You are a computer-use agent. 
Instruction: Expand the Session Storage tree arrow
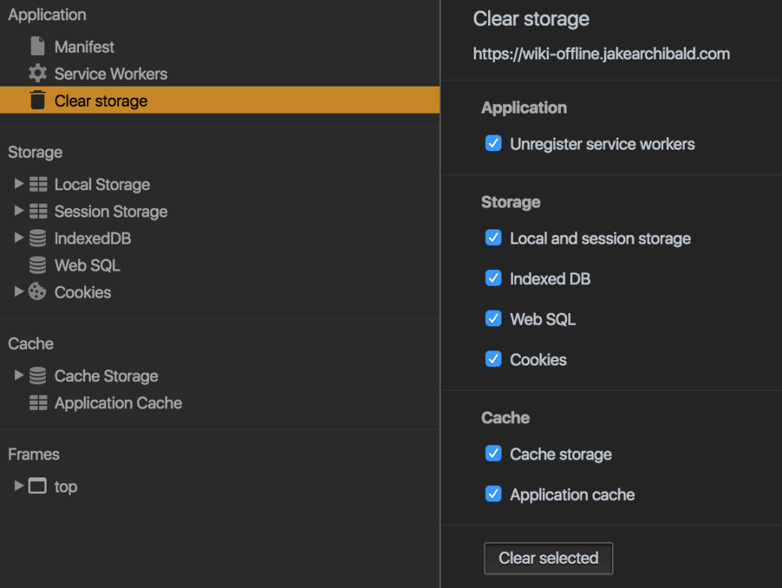[19, 211]
